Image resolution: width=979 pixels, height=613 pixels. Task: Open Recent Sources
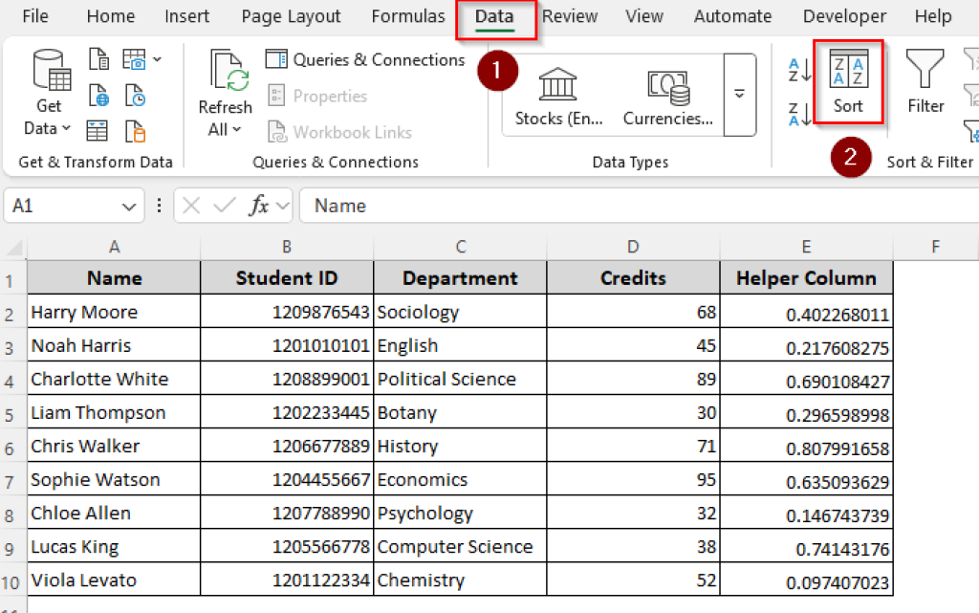point(135,95)
